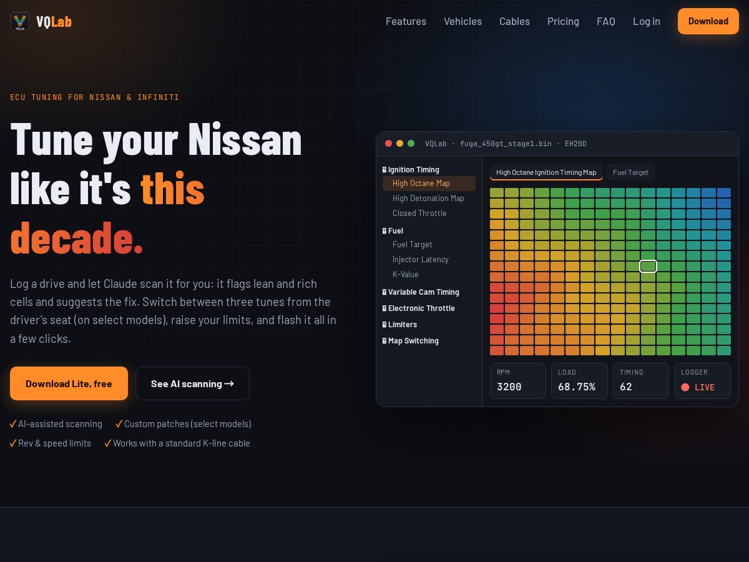Click the white-outlined selected timing map cell

click(649, 267)
